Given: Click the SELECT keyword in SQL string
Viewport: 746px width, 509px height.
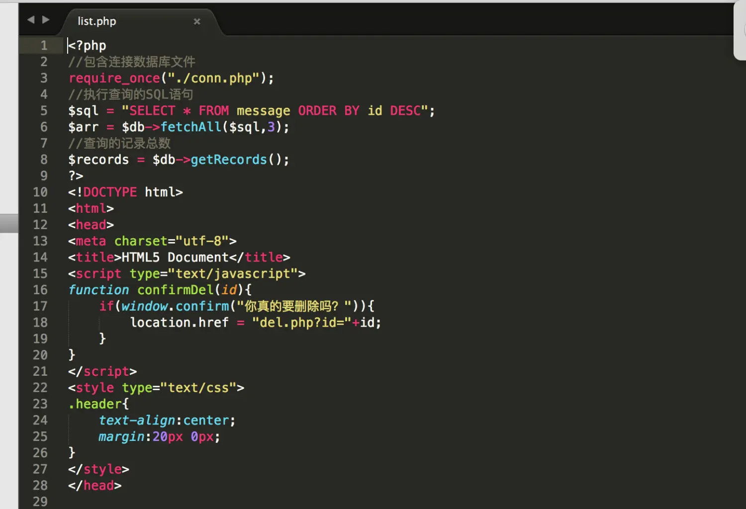Looking at the screenshot, I should (x=152, y=111).
